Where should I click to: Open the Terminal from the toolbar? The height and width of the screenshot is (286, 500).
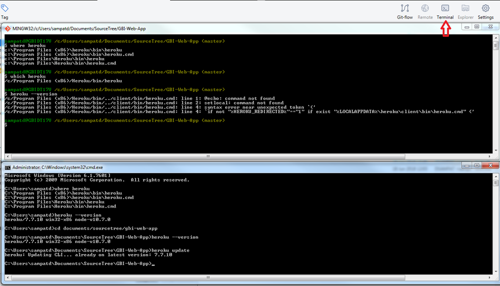pyautogui.click(x=445, y=11)
